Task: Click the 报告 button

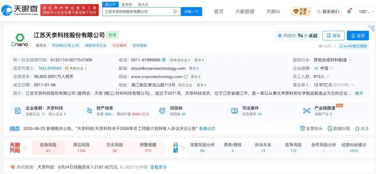Action: point(333,36)
